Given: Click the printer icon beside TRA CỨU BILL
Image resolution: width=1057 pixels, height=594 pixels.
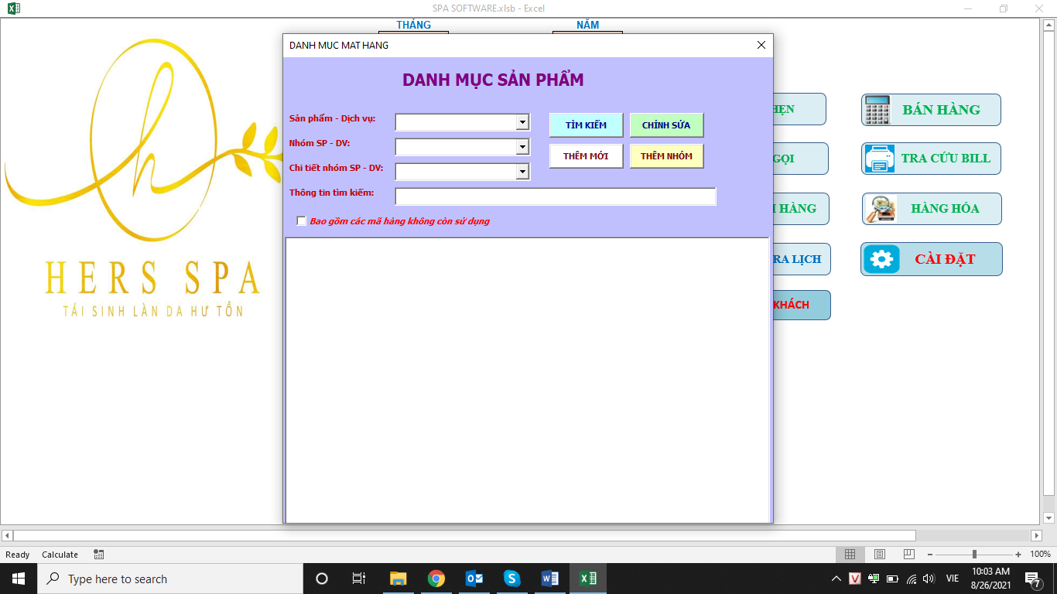Looking at the screenshot, I should click(880, 159).
